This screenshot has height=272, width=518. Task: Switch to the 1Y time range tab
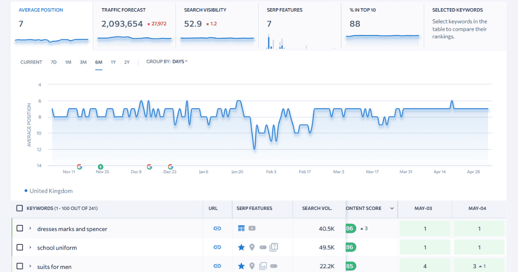point(113,62)
